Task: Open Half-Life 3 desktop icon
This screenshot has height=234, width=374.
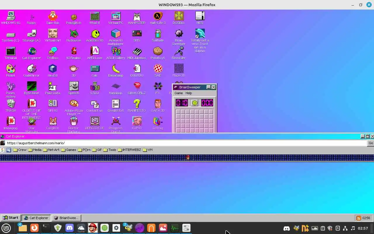Action: point(158,18)
